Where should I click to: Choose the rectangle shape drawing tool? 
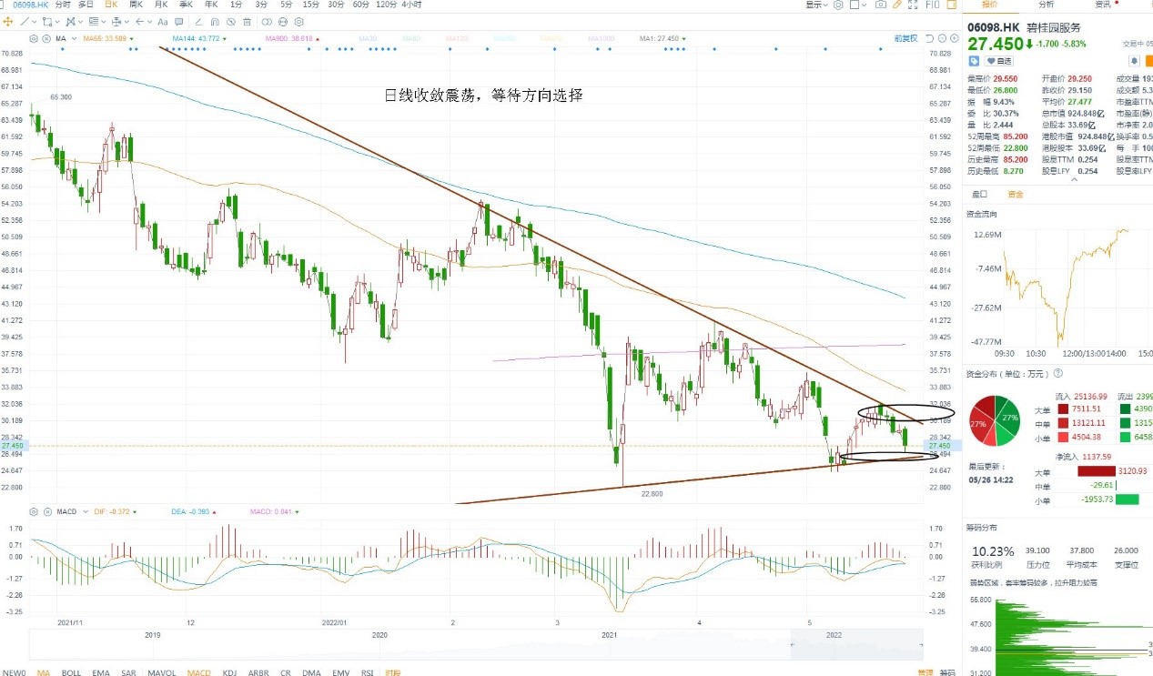click(x=46, y=21)
